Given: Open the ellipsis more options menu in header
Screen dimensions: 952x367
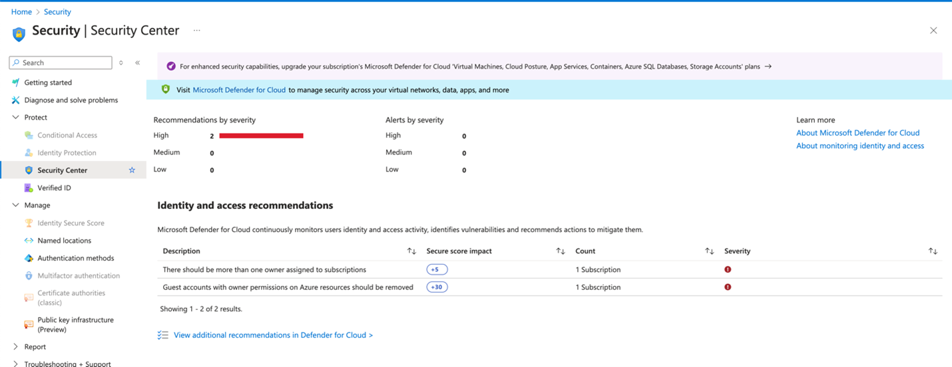Looking at the screenshot, I should [196, 31].
